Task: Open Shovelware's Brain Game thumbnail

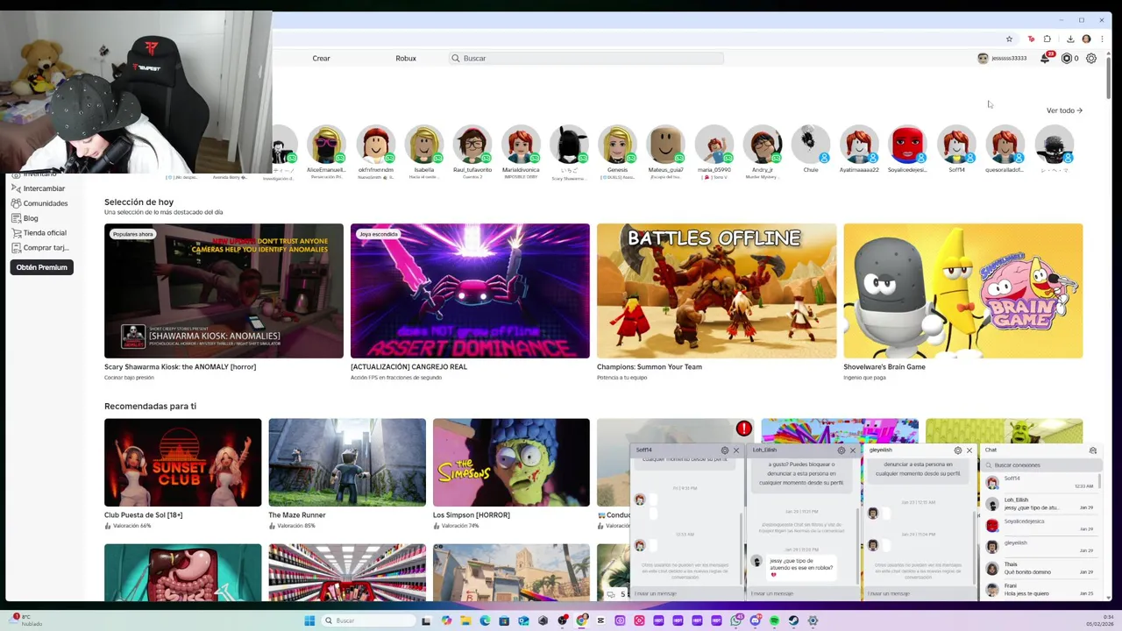Action: [962, 291]
